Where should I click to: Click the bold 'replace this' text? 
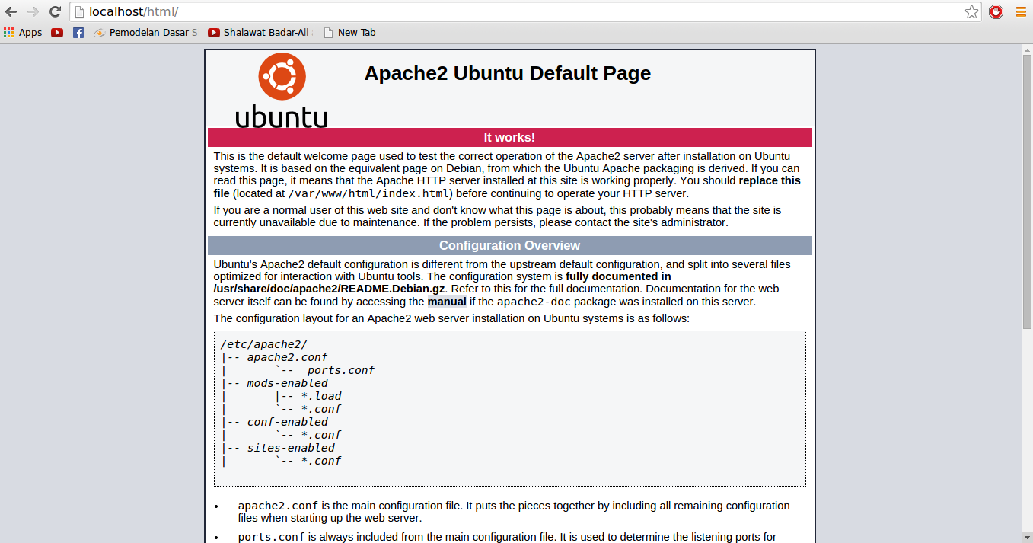pyautogui.click(x=770, y=181)
